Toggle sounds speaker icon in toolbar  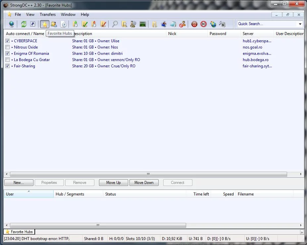[222, 24]
